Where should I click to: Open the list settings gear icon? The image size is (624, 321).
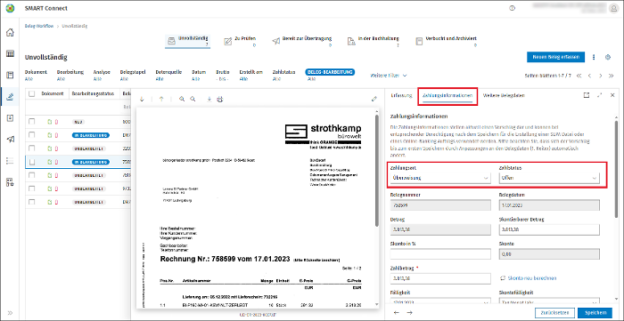tap(608, 57)
